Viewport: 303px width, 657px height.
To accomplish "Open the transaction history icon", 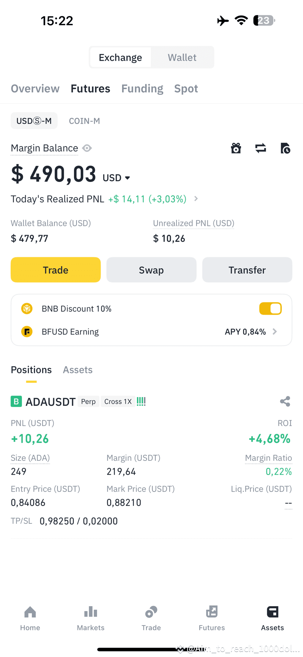I will [285, 148].
